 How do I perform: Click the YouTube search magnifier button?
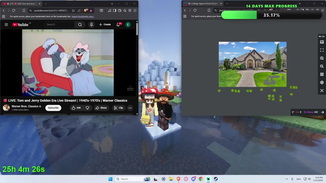80,25
